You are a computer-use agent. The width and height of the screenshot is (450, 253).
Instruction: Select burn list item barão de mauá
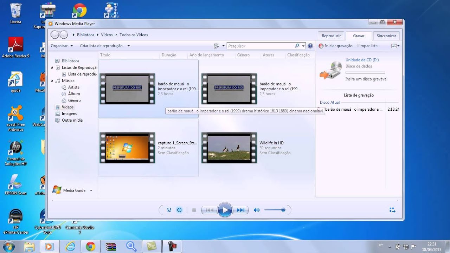359,109
